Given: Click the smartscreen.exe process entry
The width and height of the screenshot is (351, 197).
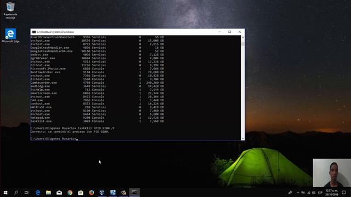Looking at the screenshot, I should (44, 93).
